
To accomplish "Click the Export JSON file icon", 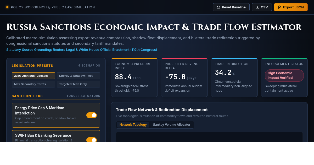I will pos(280,7).
